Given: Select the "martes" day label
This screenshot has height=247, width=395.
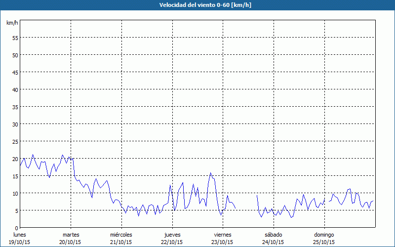Looking at the screenshot, I should 71,235.
